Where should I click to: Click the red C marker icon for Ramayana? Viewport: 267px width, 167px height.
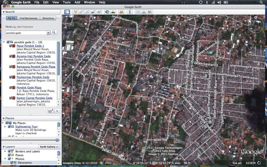click(14, 67)
